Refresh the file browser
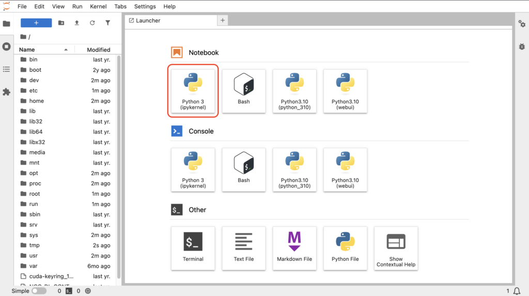This screenshot has height=296, width=529. pos(92,23)
